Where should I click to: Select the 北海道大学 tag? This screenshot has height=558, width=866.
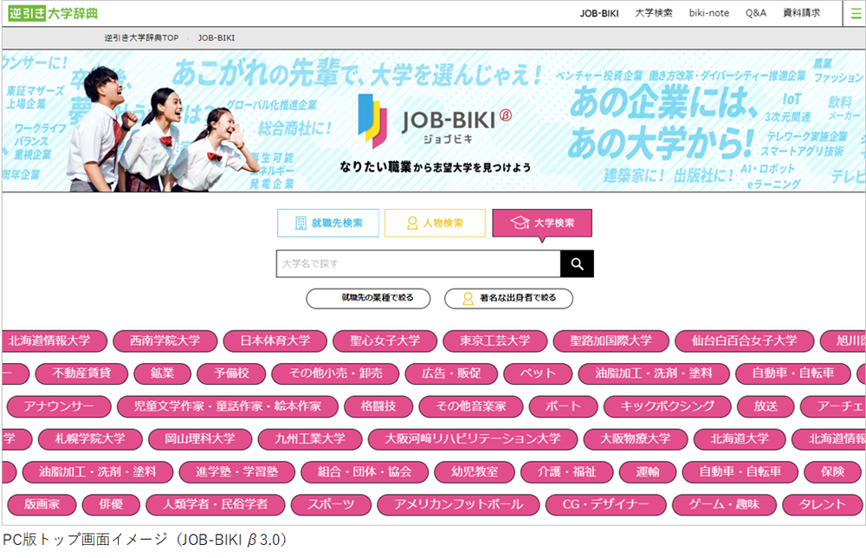tap(740, 439)
